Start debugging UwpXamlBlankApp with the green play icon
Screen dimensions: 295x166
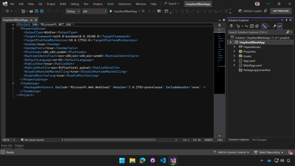pos(111,11)
